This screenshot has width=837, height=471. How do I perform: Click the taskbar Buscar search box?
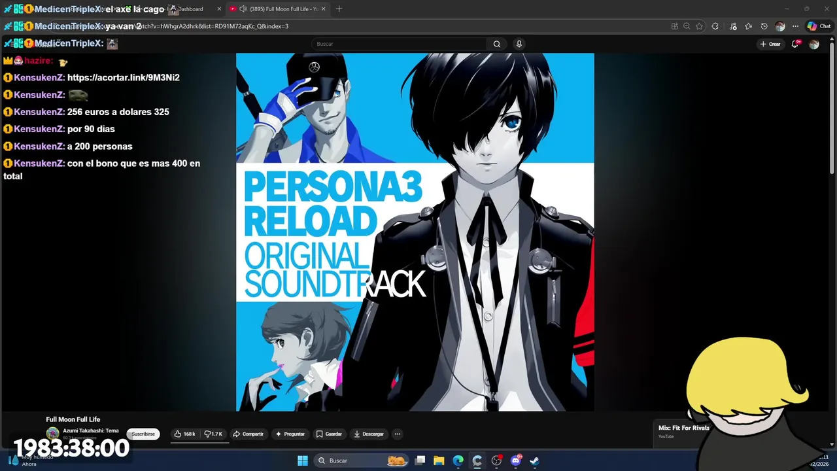point(362,461)
